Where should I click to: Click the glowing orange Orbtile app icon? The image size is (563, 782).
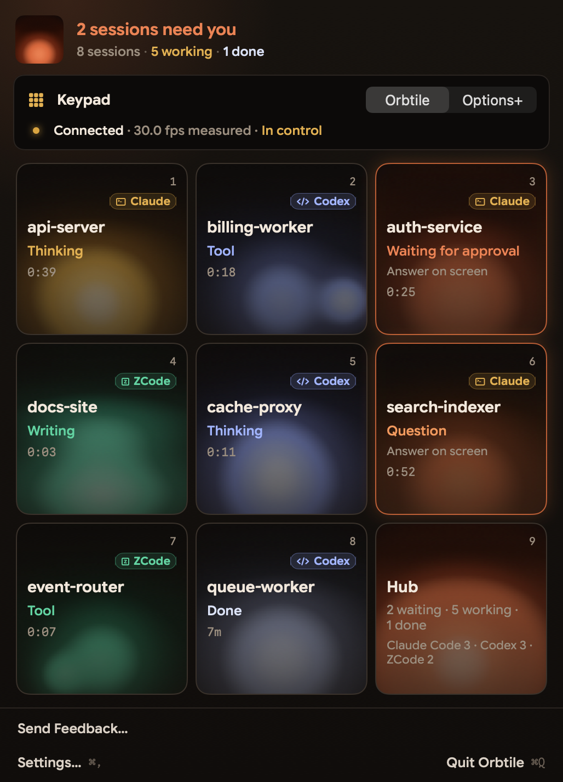coord(39,39)
